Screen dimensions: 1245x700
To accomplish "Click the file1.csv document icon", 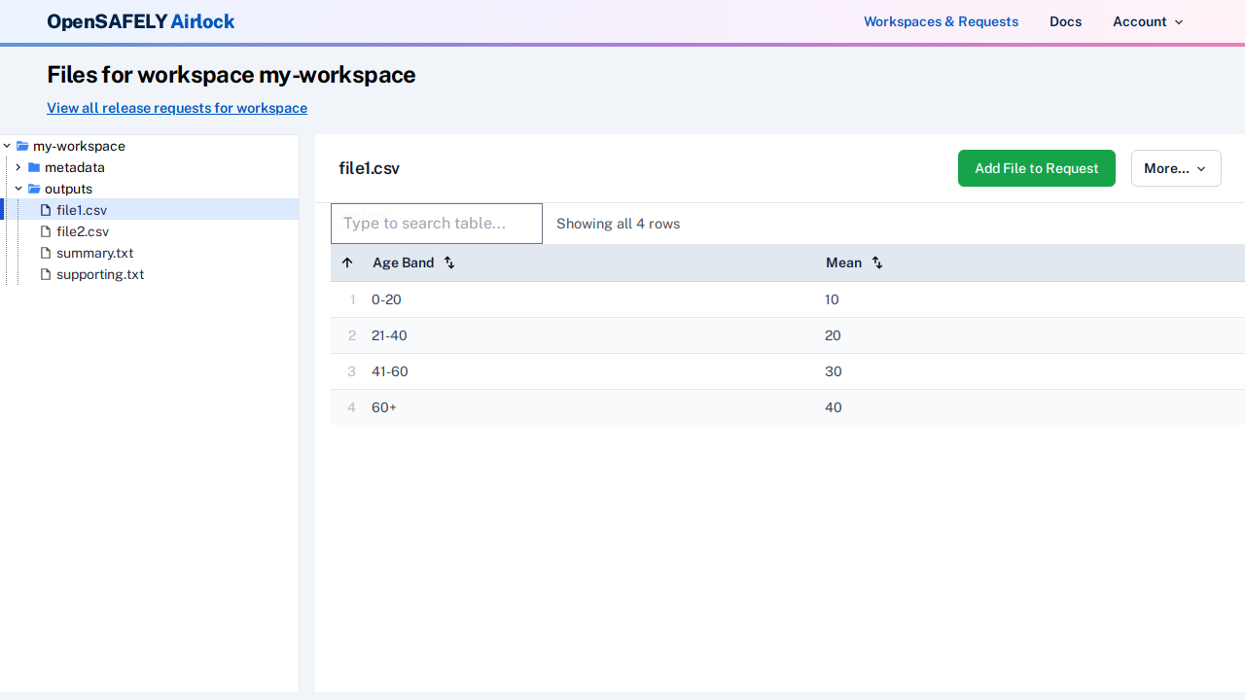I will [x=45, y=210].
